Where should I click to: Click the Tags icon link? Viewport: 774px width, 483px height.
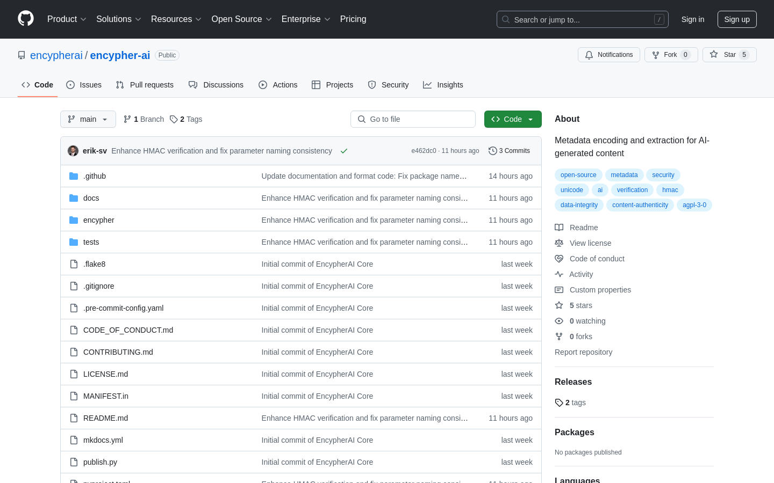click(174, 119)
